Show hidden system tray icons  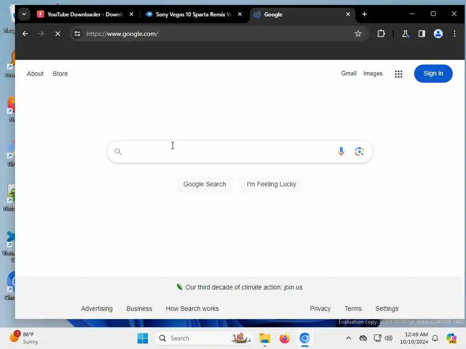[349, 338]
